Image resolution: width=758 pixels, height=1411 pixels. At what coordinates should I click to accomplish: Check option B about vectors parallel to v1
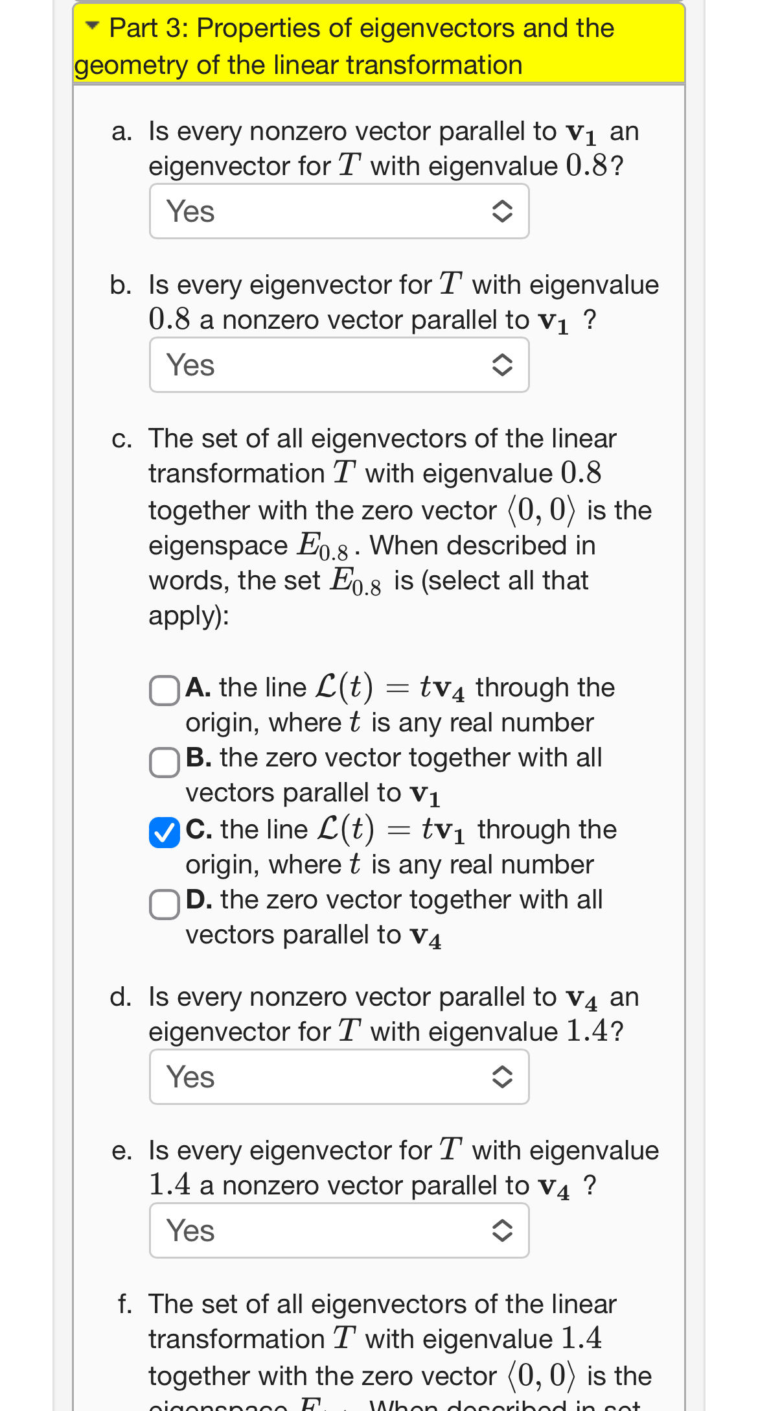coord(165,763)
